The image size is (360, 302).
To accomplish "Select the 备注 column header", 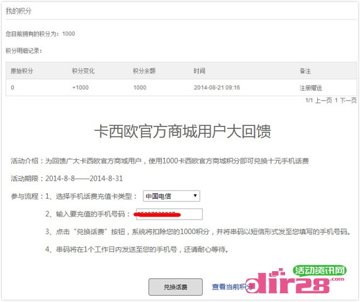I will (x=305, y=71).
